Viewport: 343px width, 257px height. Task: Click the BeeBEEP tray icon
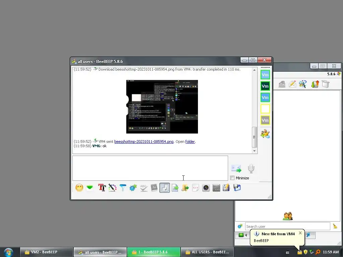click(x=299, y=252)
